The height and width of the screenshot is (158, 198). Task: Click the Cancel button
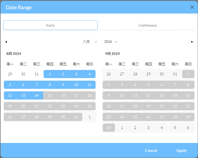[151, 150]
